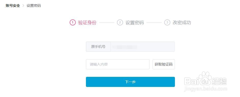The width and height of the screenshot is (240, 97).
Task: Click the breadcrumb chevron separator arrow
Action: coord(23,6)
